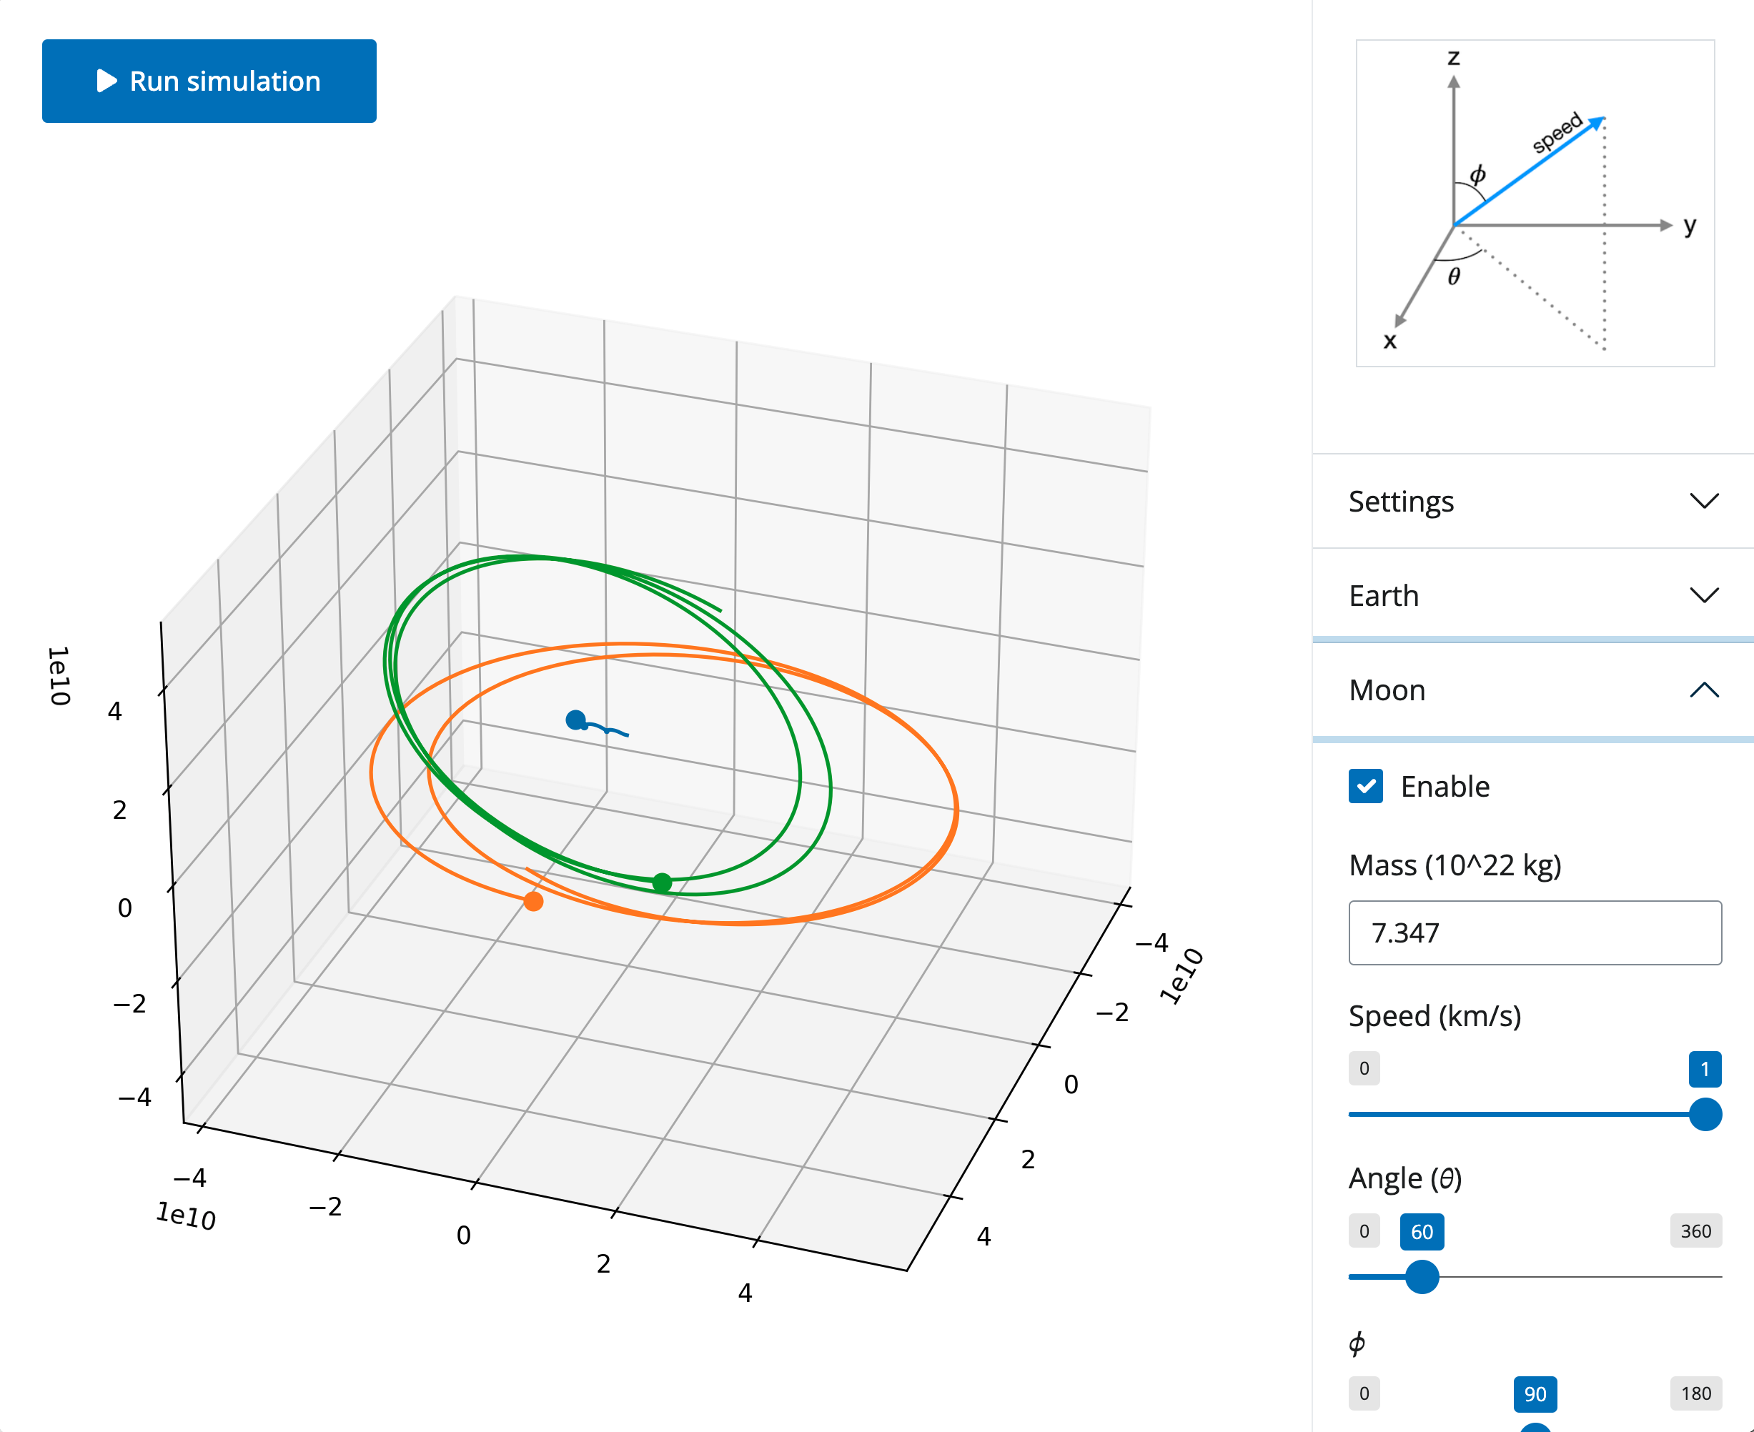This screenshot has height=1432, width=1754.
Task: Click the Speed slider handle
Action: 1705,1115
